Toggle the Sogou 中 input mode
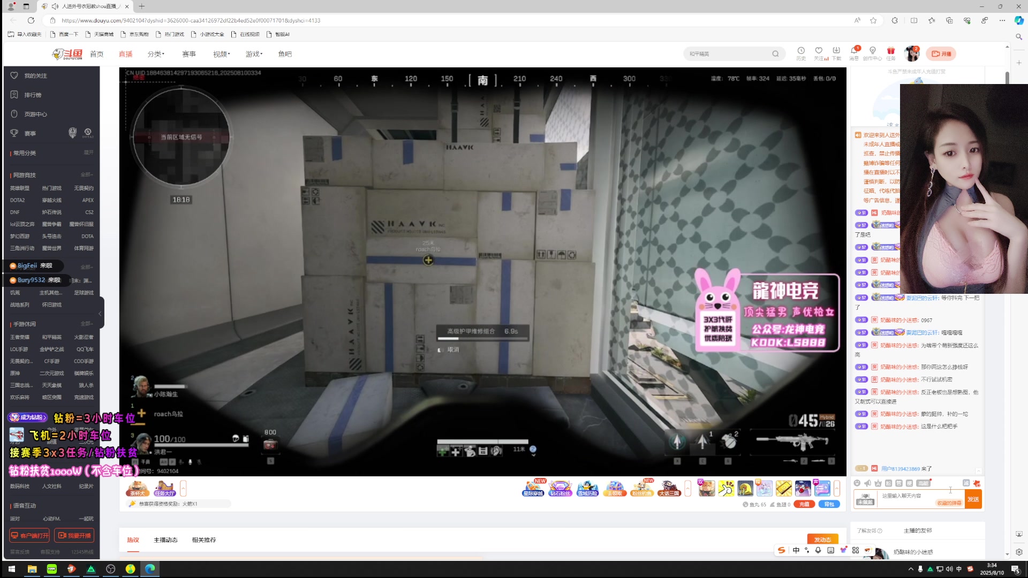 pyautogui.click(x=796, y=550)
